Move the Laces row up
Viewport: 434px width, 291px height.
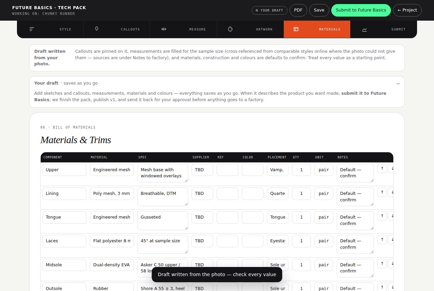tap(382, 239)
